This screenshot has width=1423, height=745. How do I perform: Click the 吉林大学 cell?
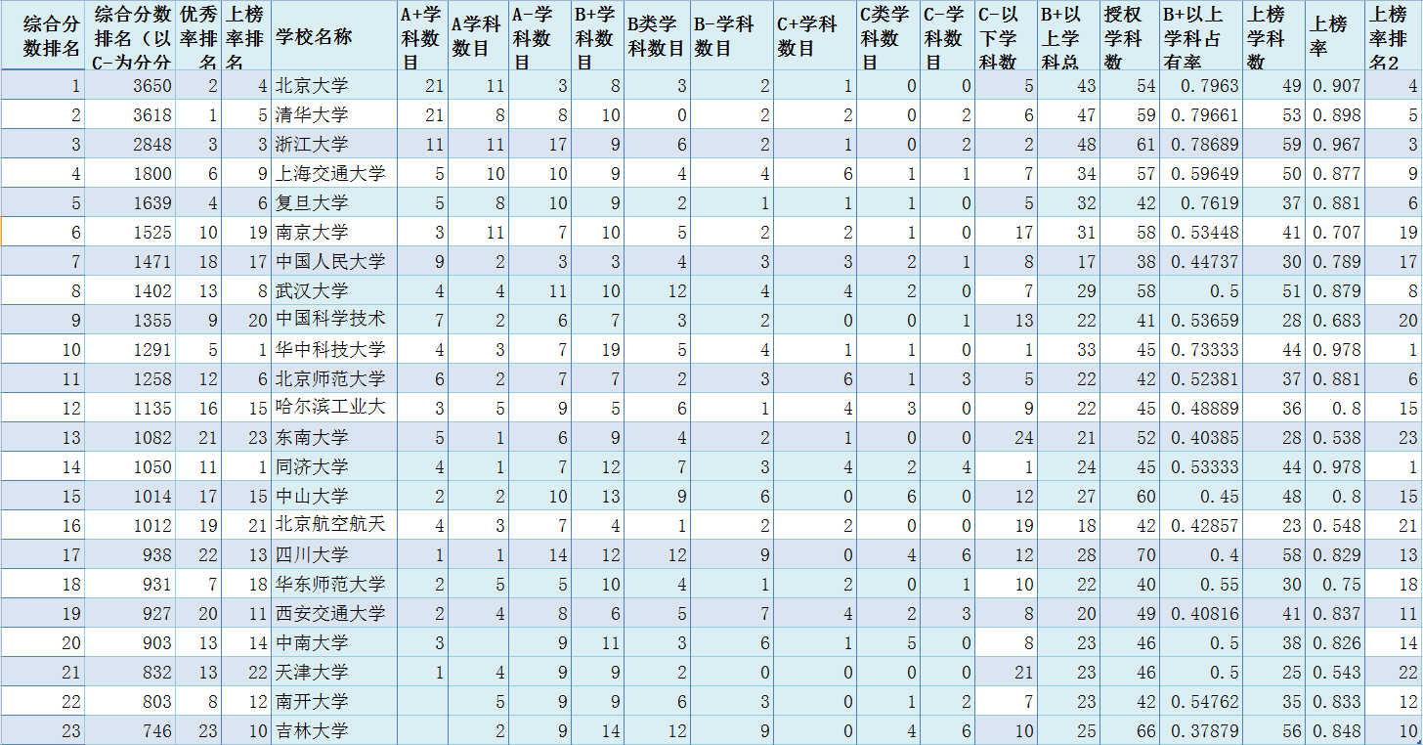(334, 730)
